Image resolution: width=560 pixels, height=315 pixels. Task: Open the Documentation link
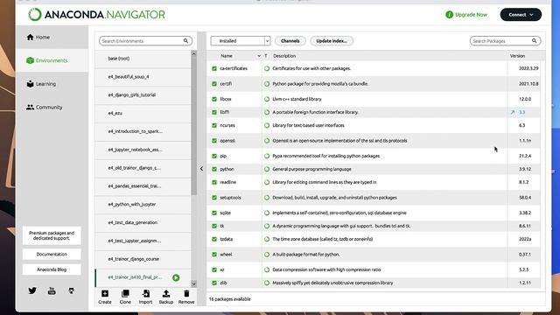[x=52, y=255]
